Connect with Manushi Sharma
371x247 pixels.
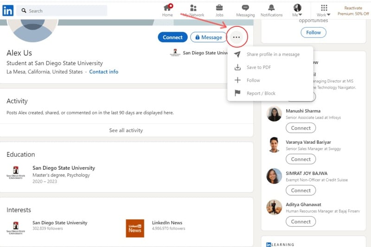point(301,128)
